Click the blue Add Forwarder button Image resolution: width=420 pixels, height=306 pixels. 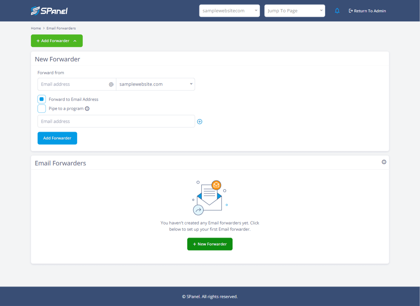click(57, 138)
